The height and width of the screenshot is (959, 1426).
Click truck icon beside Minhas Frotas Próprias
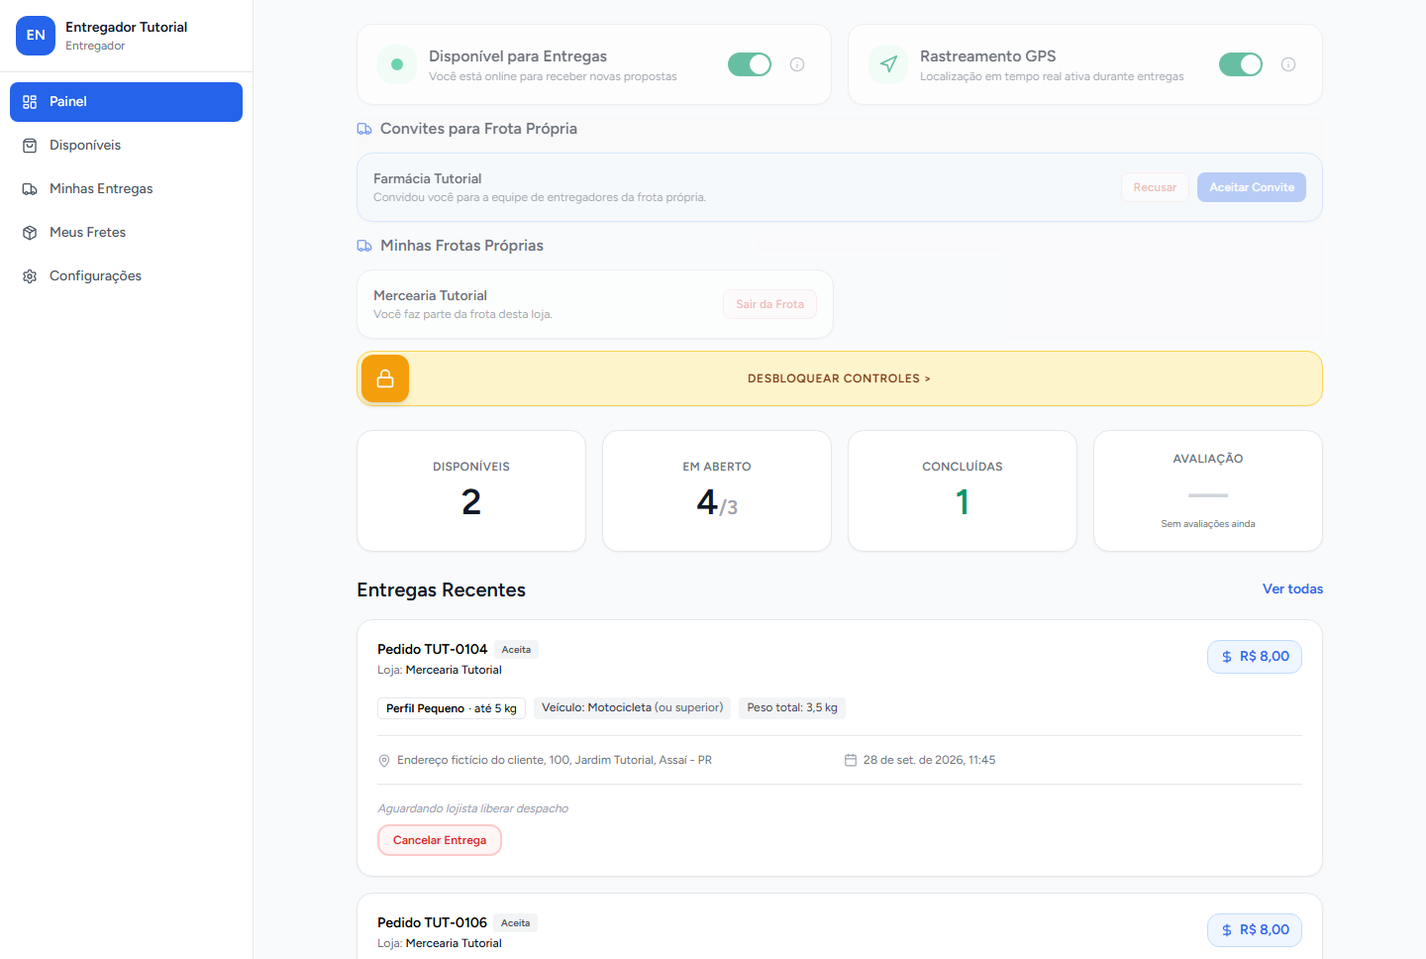coord(364,246)
